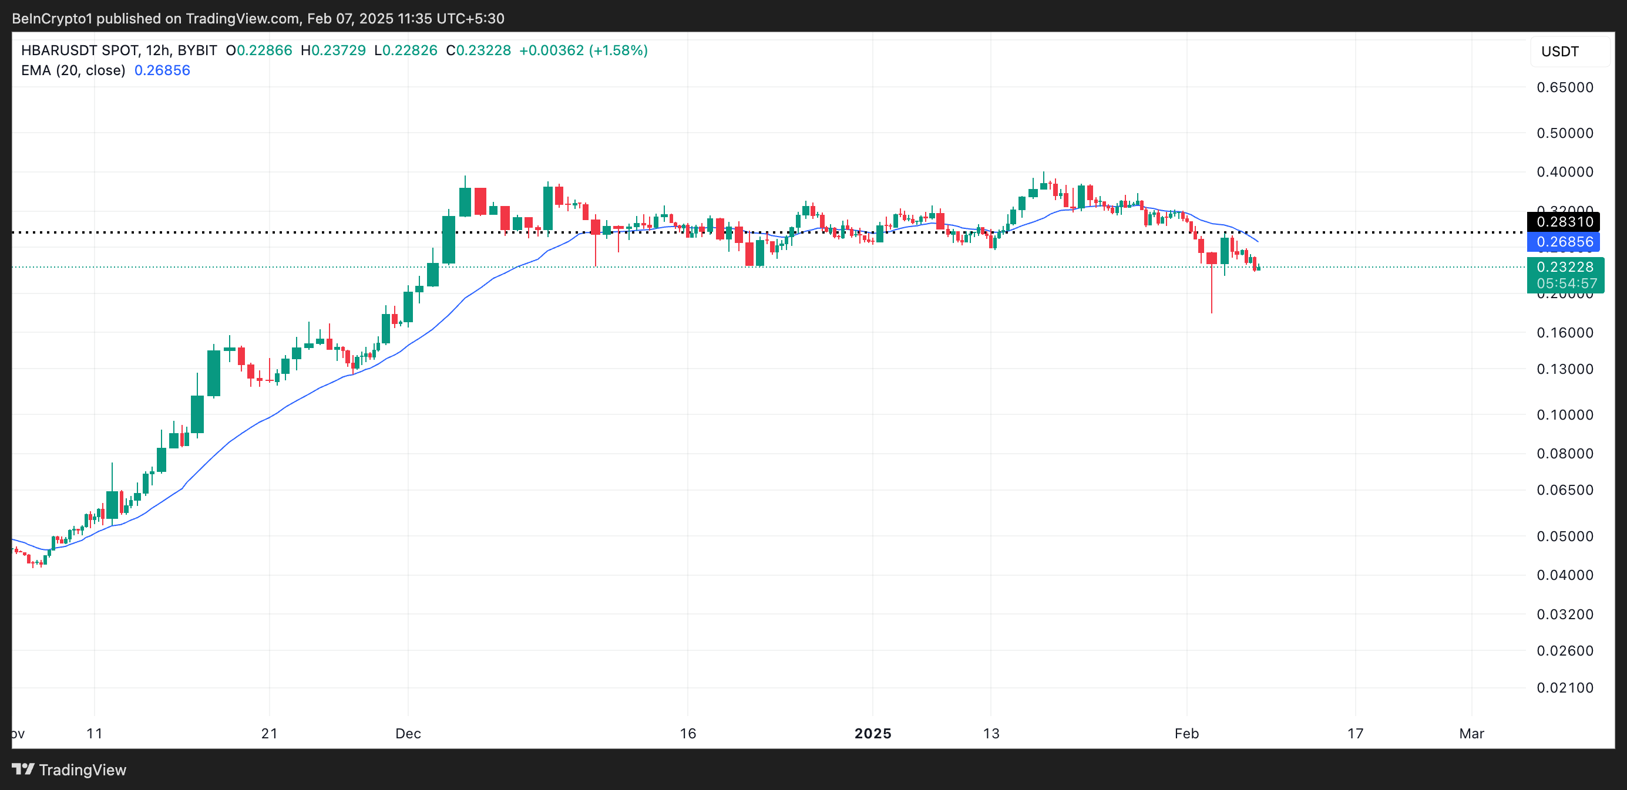The height and width of the screenshot is (790, 1627).
Task: Click the 0.10000 price scale label
Action: point(1565,414)
